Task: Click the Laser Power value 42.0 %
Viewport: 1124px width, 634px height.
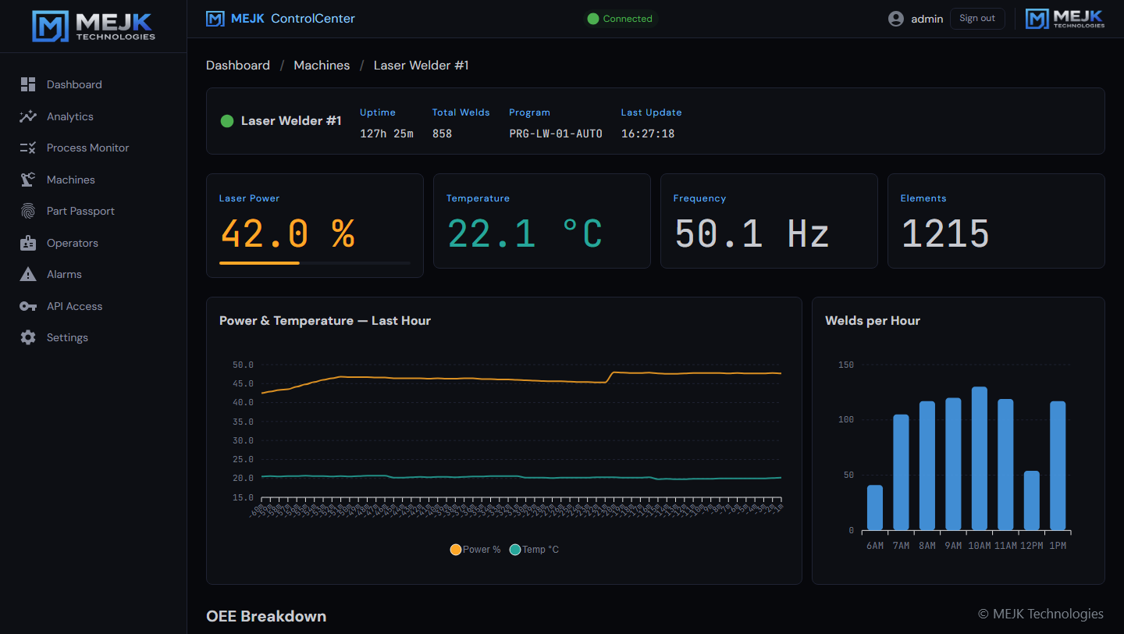Action: click(287, 233)
